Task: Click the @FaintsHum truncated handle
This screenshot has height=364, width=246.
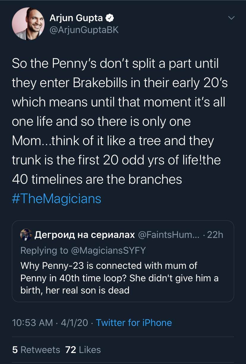Action: tap(166, 235)
